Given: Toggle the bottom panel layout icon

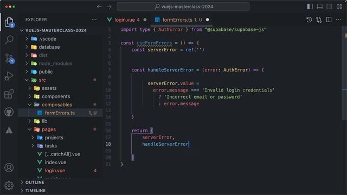Looking at the screenshot, I should (319, 6).
